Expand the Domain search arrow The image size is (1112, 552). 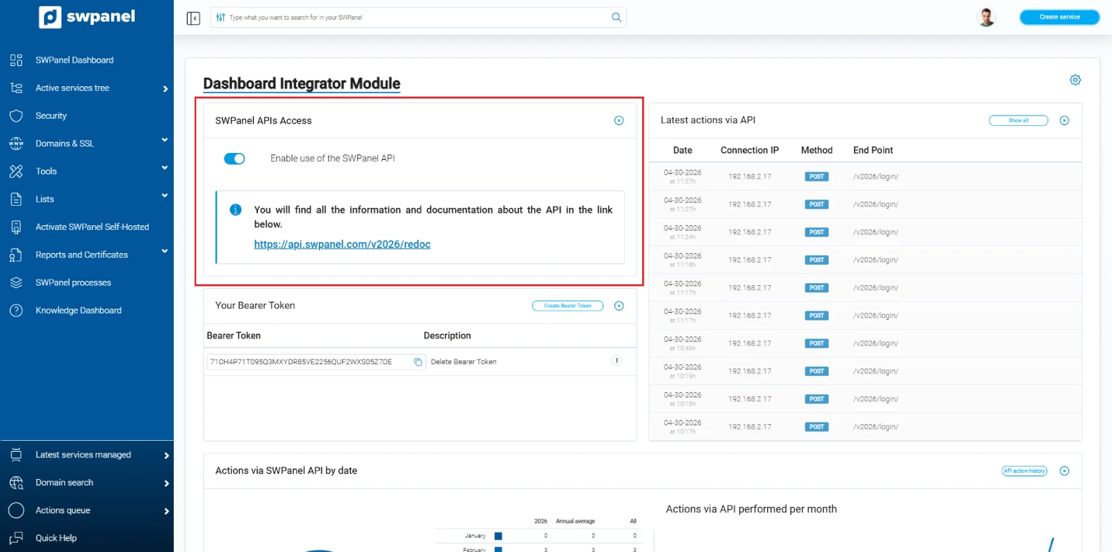tap(166, 483)
